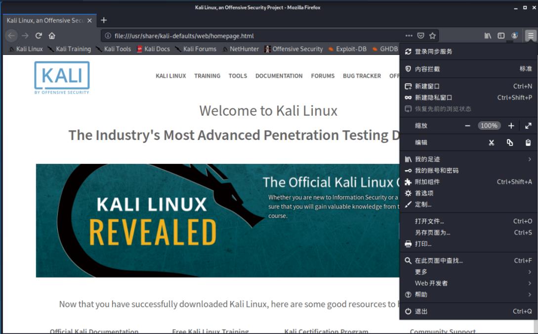The width and height of the screenshot is (538, 334).
Task: Open 首选项 preferences menu item
Action: click(x=424, y=193)
